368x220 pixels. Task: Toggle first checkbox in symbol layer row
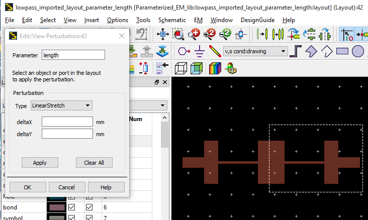pyautogui.click(x=71, y=217)
